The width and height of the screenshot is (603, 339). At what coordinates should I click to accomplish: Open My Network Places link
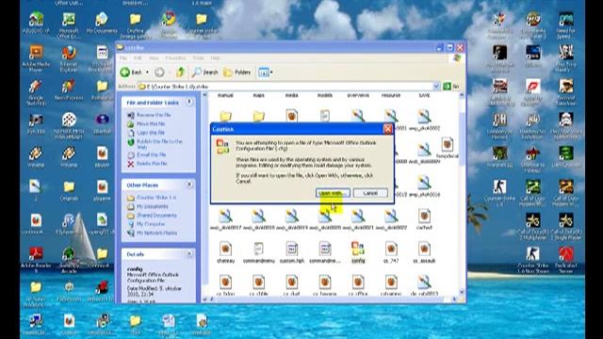(157, 233)
